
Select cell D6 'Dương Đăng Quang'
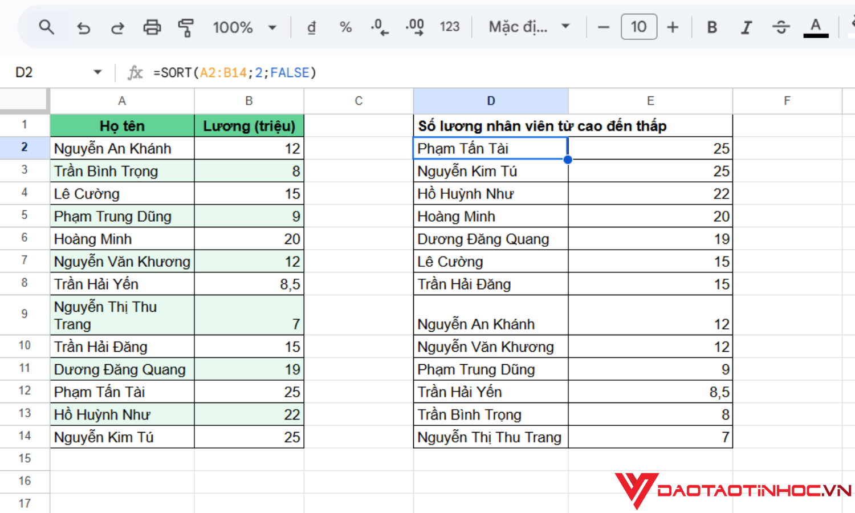(491, 239)
